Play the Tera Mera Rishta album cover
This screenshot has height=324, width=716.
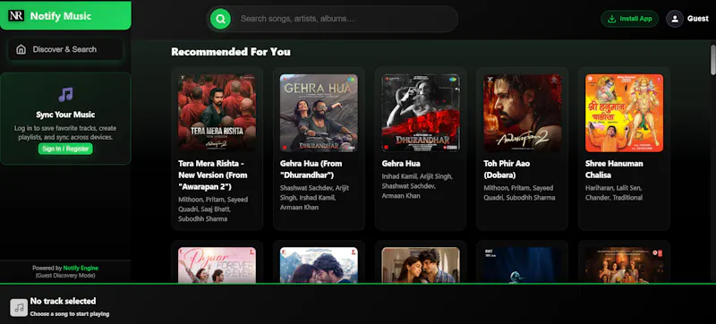pos(217,113)
